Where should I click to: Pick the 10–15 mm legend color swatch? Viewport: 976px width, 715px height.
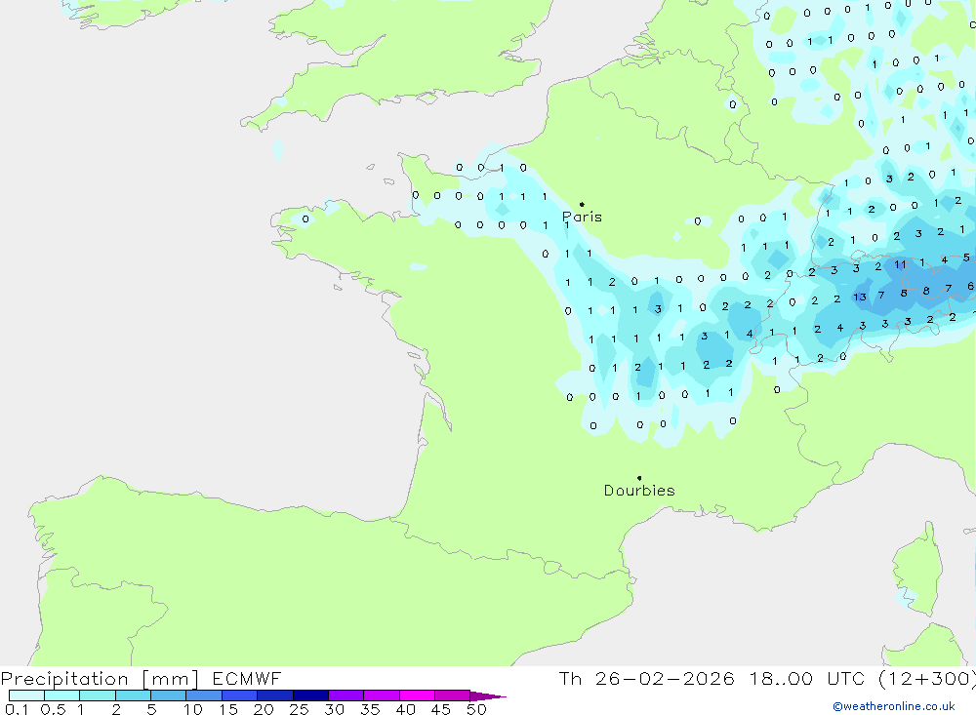tap(204, 695)
